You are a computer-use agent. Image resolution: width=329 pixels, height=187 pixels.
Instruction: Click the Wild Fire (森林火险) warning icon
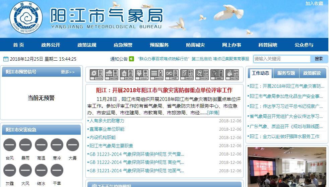coord(232,75)
